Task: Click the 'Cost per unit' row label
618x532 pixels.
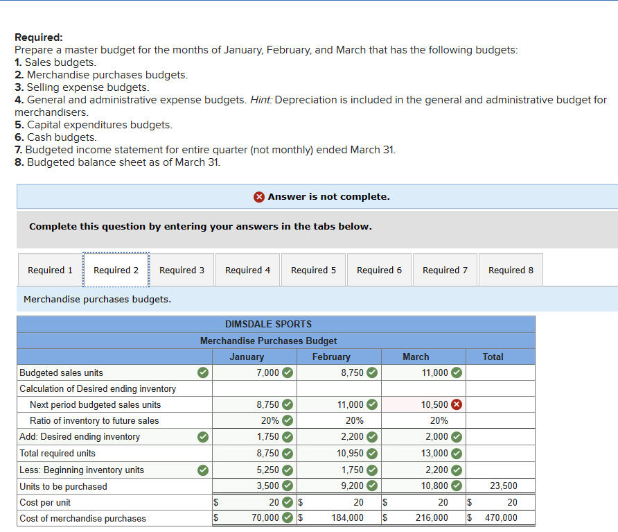Action: pyautogui.click(x=45, y=502)
